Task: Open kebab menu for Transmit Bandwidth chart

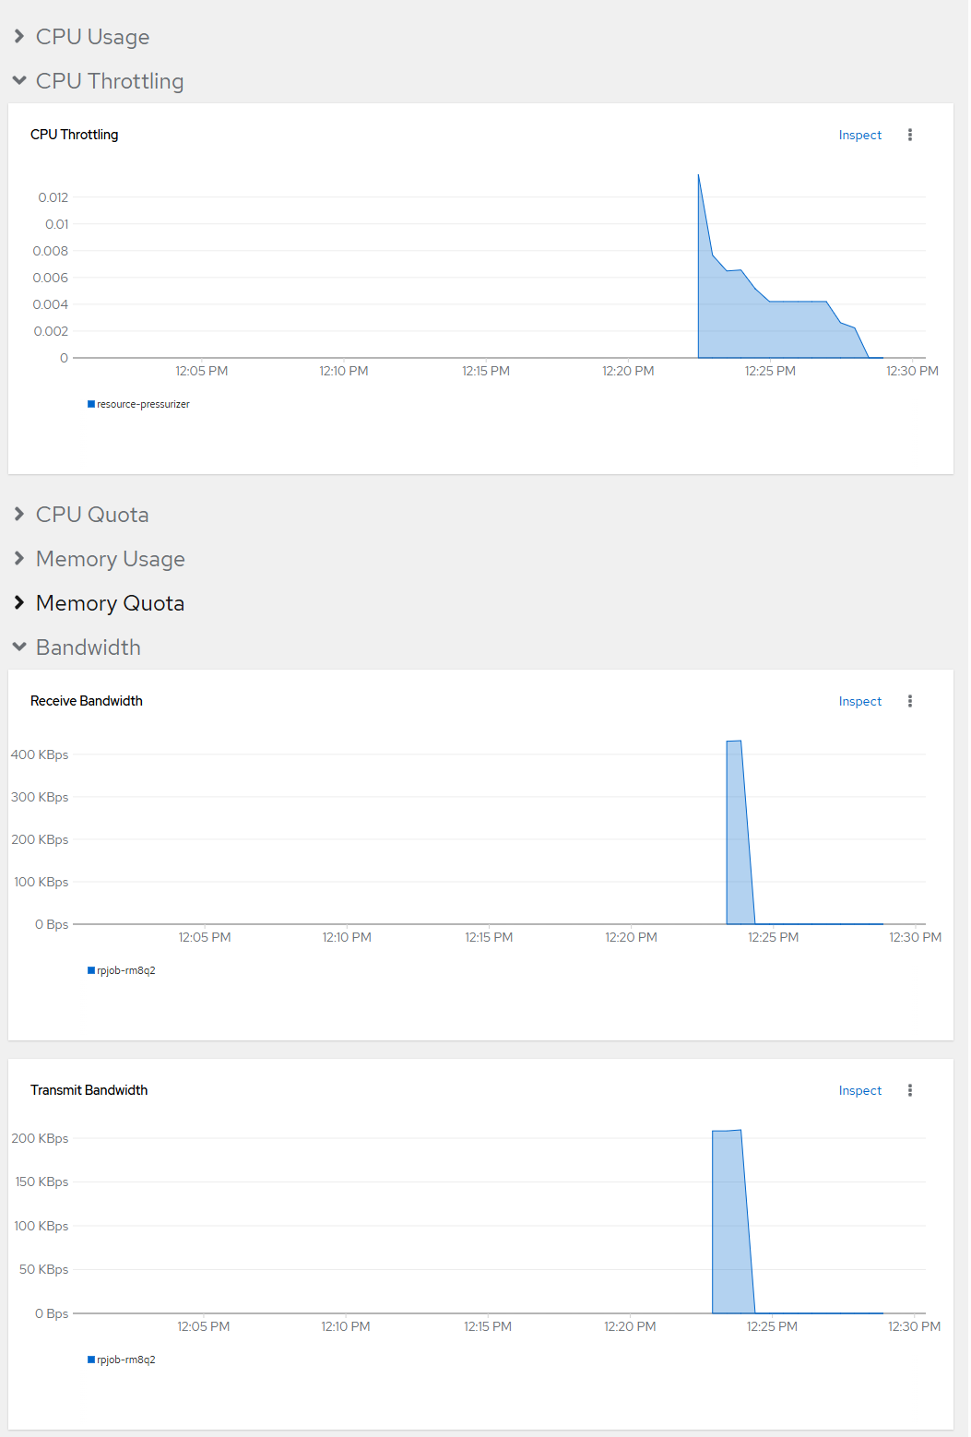Action: (x=909, y=1090)
